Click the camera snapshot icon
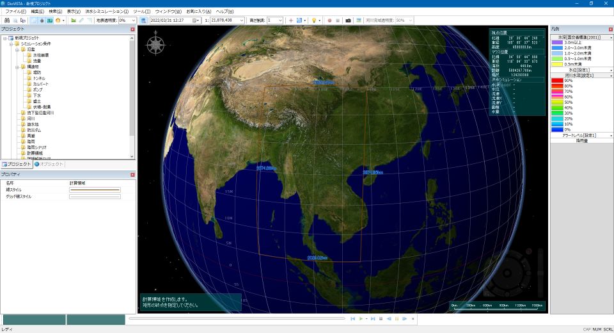 [x=348, y=20]
